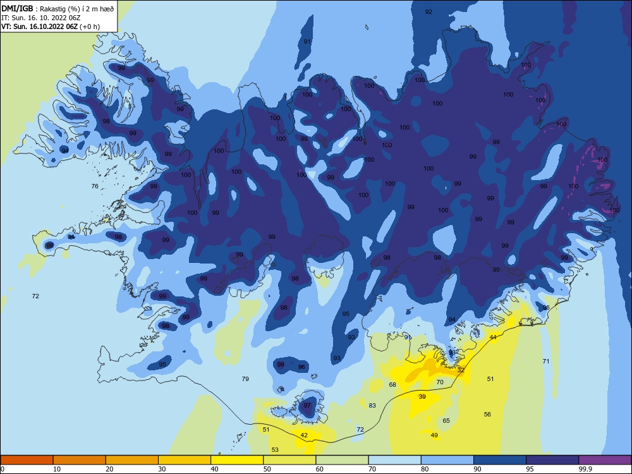The height and width of the screenshot is (474, 632).
Task: Select the 20–30 legend color band
Action: [x=132, y=460]
